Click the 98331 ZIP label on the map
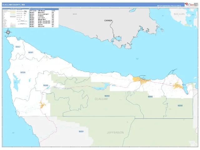Screen dimensions: 200x150 (x=81, y=132)
